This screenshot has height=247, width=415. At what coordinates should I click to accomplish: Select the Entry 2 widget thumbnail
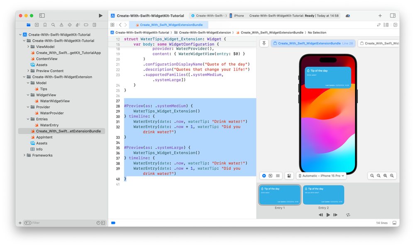[323, 194]
